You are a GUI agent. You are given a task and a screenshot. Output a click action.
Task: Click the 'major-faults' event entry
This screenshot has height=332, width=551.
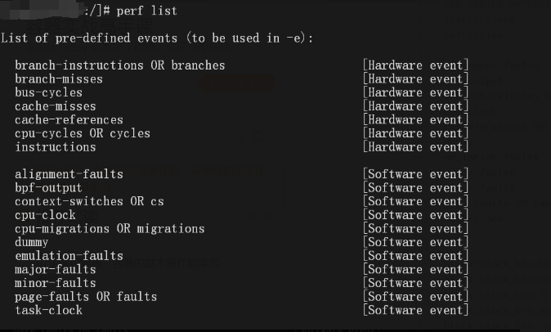coord(55,270)
